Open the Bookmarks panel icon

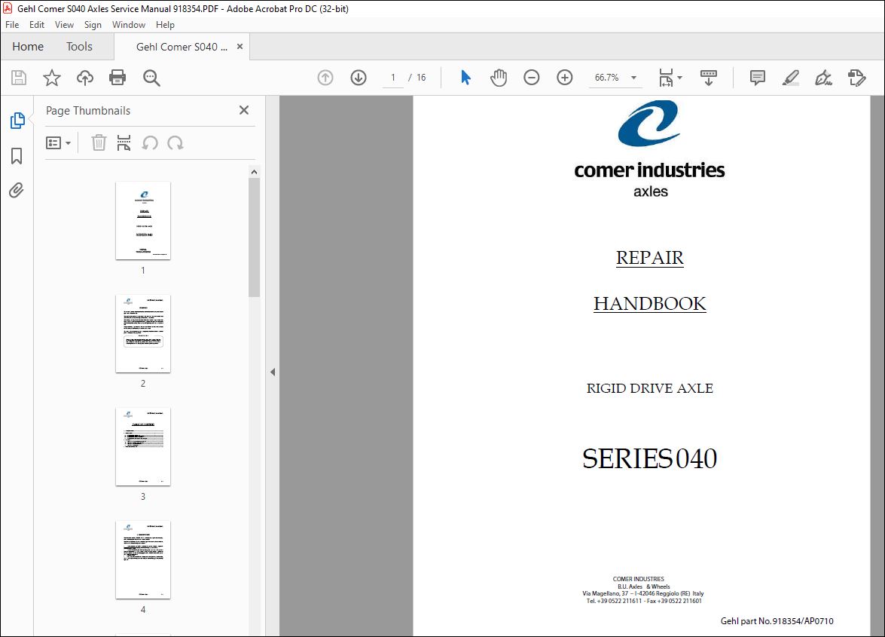click(x=17, y=156)
